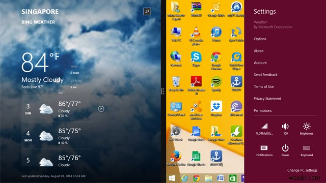The height and width of the screenshot is (183, 326).
Task: Open File Explorer from the taskbar
Action: (x=208, y=178)
